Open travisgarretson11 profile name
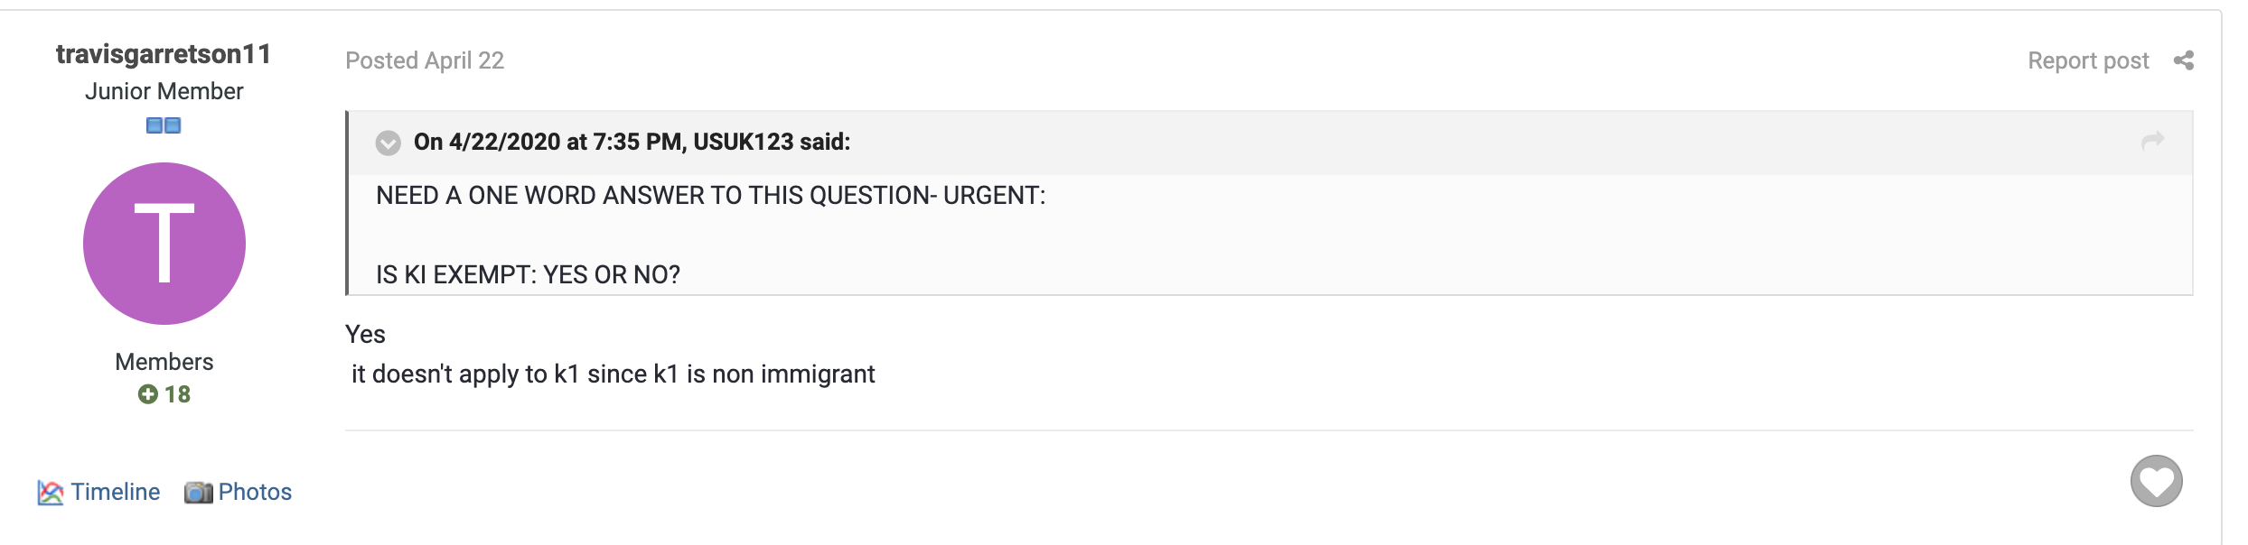The image size is (2248, 545). tap(164, 54)
